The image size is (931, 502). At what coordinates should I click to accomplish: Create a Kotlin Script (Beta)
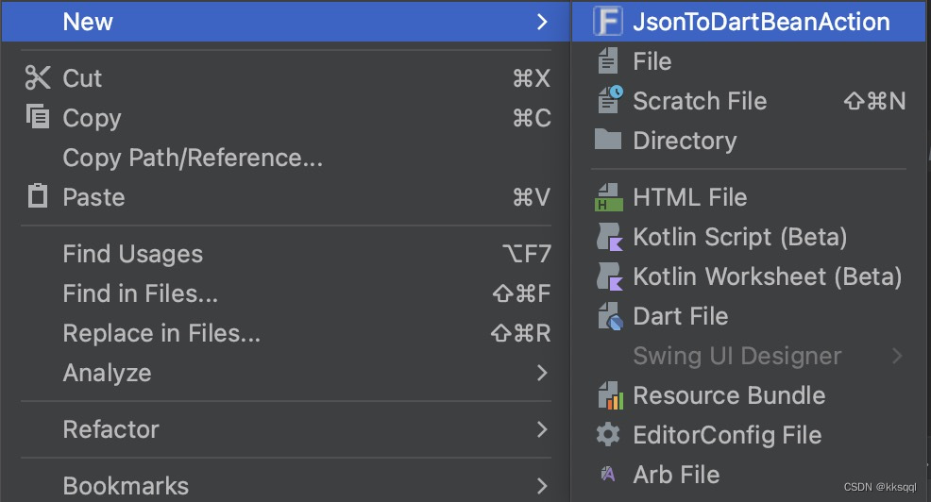(x=748, y=237)
